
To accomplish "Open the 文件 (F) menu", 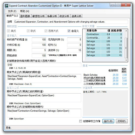I will [12, 11].
